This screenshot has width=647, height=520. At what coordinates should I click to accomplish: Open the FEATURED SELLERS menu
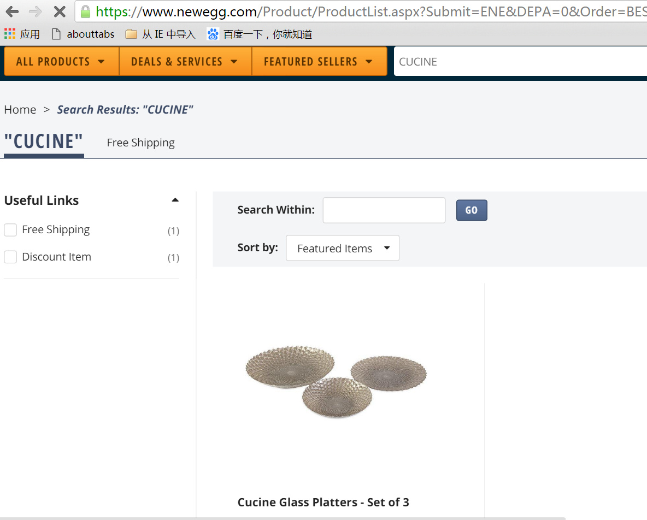click(319, 61)
